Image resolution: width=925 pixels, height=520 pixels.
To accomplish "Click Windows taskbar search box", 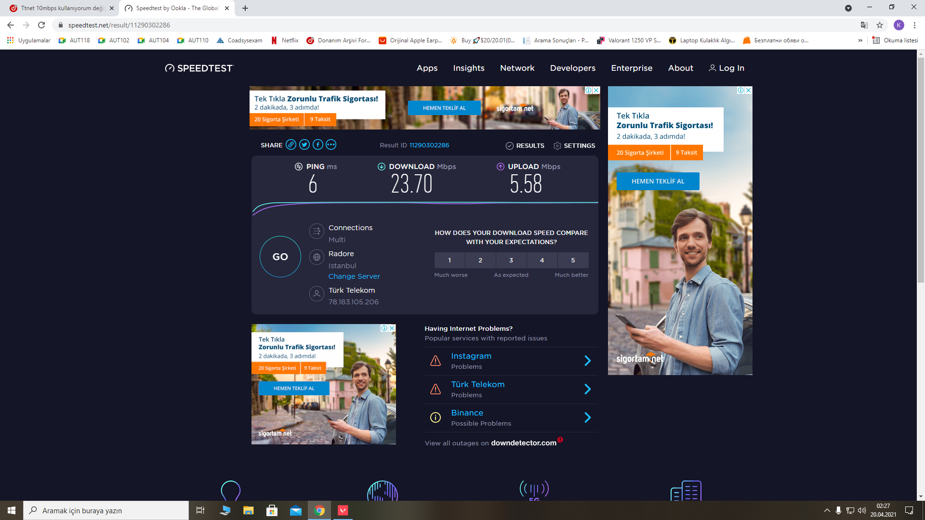I will (106, 510).
